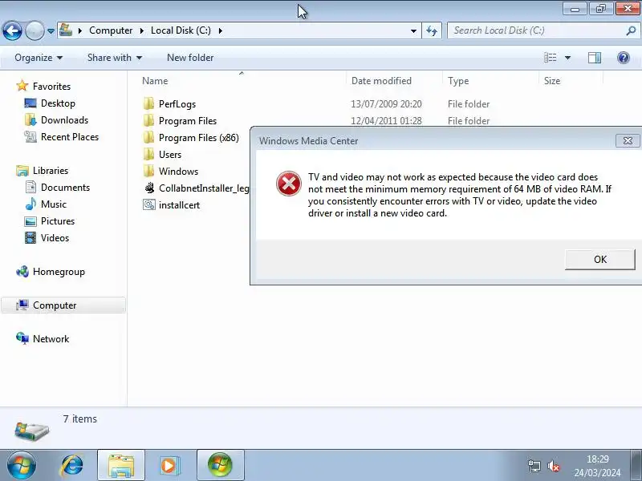Go to Desktop in Favorites
Screen dimensions: 642x481
coord(58,103)
